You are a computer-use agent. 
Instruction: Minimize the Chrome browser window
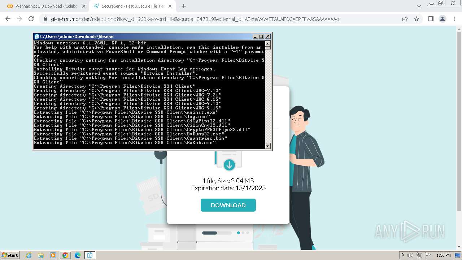click(x=431, y=3)
